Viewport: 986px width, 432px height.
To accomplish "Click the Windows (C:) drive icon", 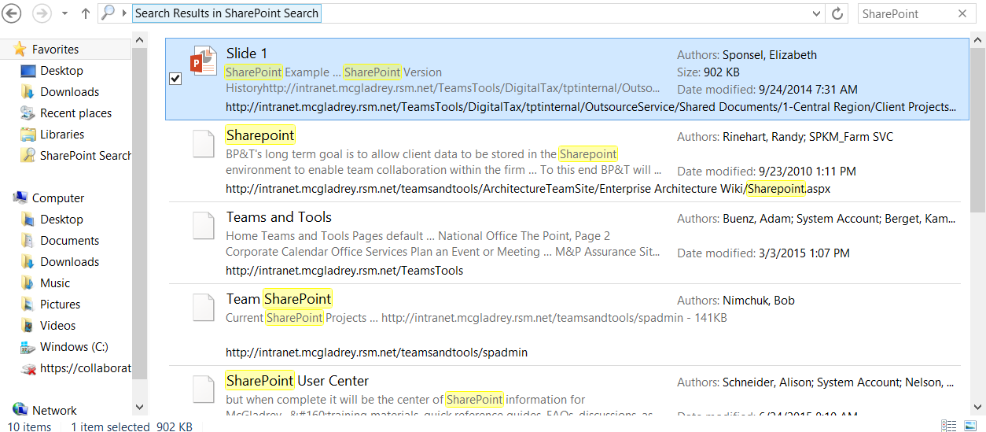I will pyautogui.click(x=28, y=347).
